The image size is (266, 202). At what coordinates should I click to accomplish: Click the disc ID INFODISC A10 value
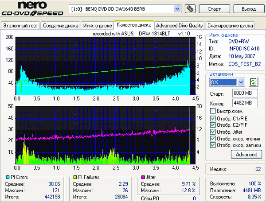pos(244,49)
